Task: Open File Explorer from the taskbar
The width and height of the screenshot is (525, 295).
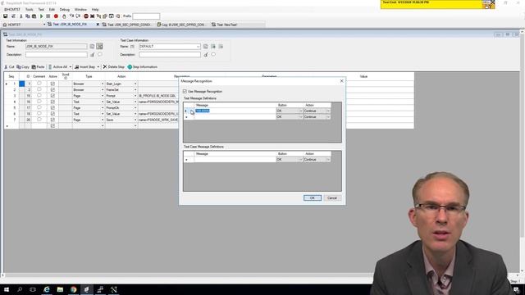Action: click(60, 289)
